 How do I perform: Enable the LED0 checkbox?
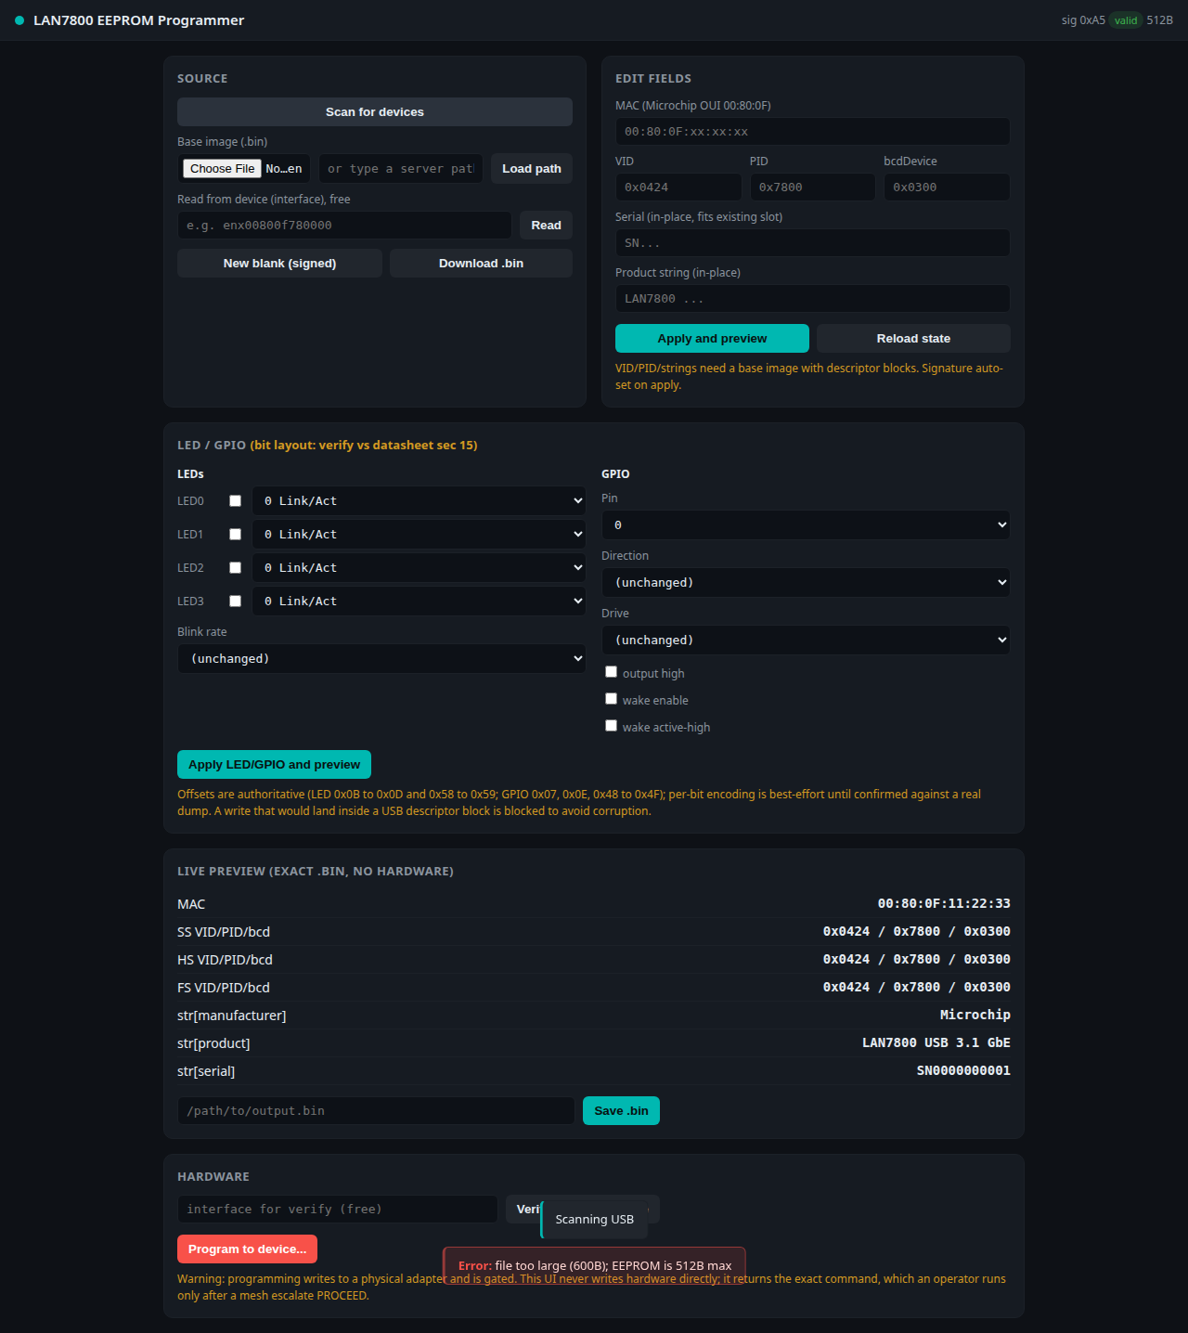point(236,501)
